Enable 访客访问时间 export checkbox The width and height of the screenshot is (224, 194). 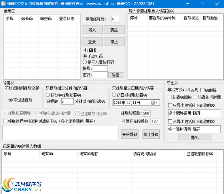[195, 97]
